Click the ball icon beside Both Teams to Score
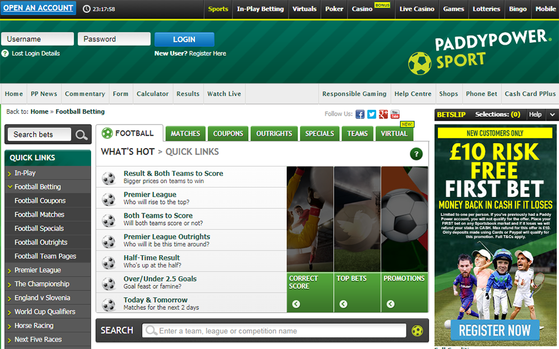This screenshot has height=349, width=559. pos(109,220)
